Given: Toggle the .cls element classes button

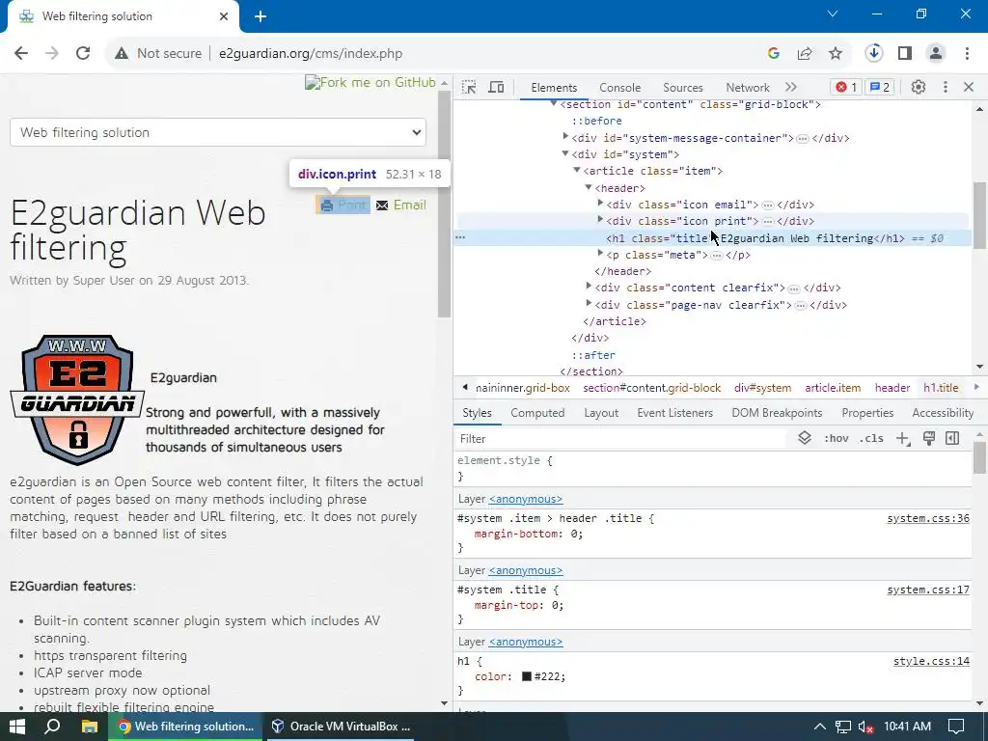Looking at the screenshot, I should [871, 439].
